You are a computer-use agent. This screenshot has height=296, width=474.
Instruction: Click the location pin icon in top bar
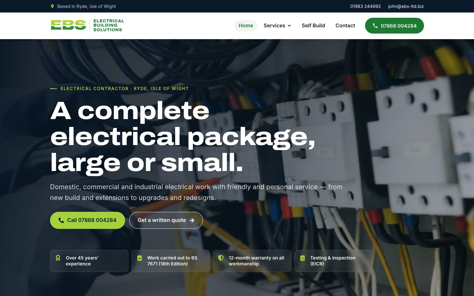(x=52, y=6)
